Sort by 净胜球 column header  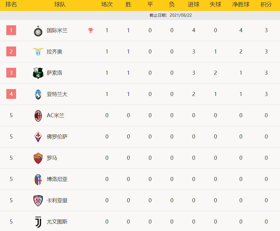pos(241,5)
